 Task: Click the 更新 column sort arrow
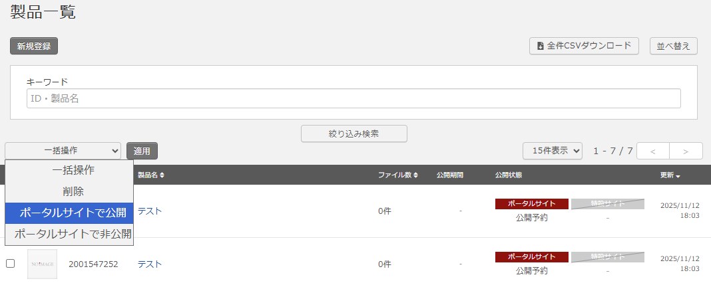point(678,176)
